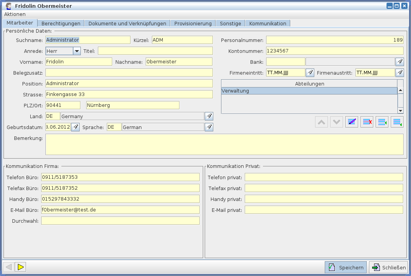
Task: Open Dokumente und Verknüpfungen tab
Action: click(127, 23)
